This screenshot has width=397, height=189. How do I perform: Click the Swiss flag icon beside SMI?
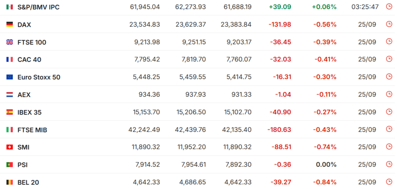(x=10, y=147)
